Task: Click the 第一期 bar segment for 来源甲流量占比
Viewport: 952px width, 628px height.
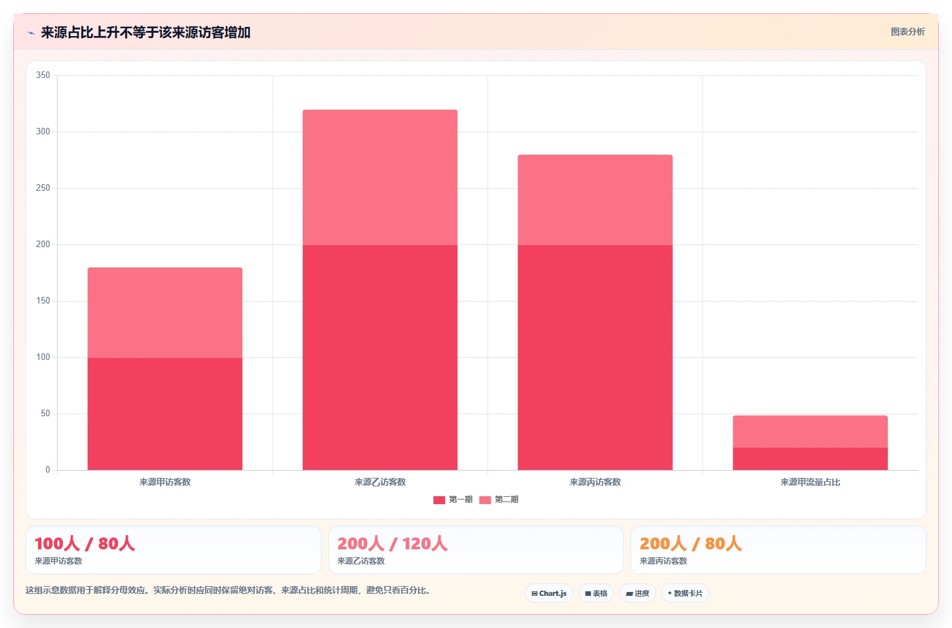Action: click(810, 459)
